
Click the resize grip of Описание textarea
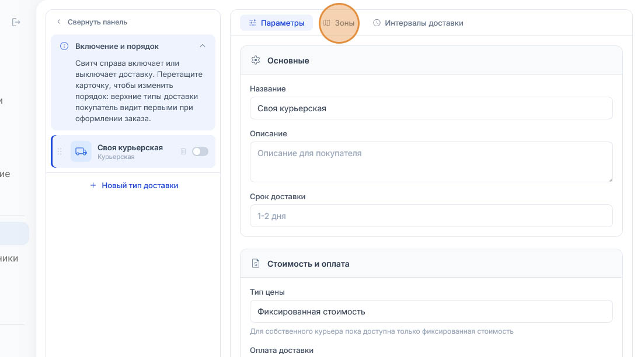(x=610, y=179)
